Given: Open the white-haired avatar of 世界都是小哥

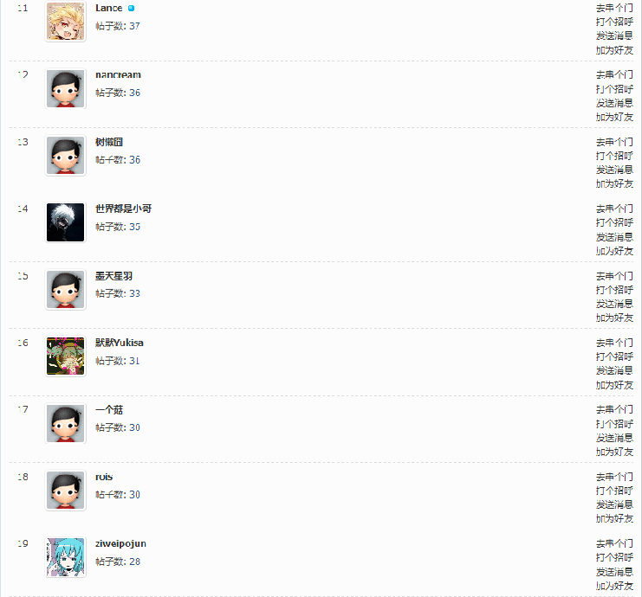Looking at the screenshot, I should 66,222.
